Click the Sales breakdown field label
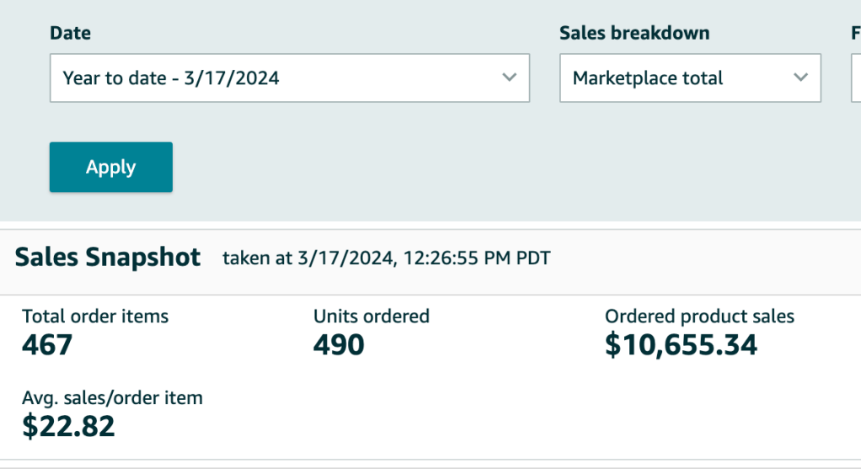The height and width of the screenshot is (469, 861). pos(634,34)
